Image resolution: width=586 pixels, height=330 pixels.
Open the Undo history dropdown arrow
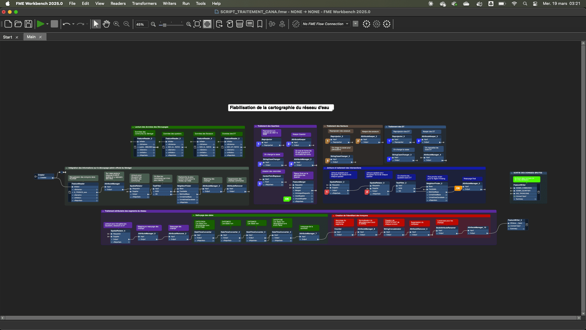(73, 24)
